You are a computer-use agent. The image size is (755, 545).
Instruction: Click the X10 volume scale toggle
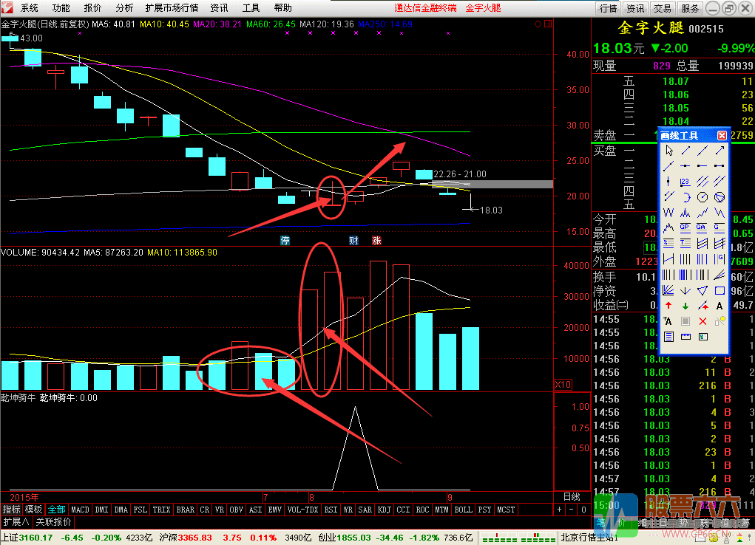pos(563,385)
